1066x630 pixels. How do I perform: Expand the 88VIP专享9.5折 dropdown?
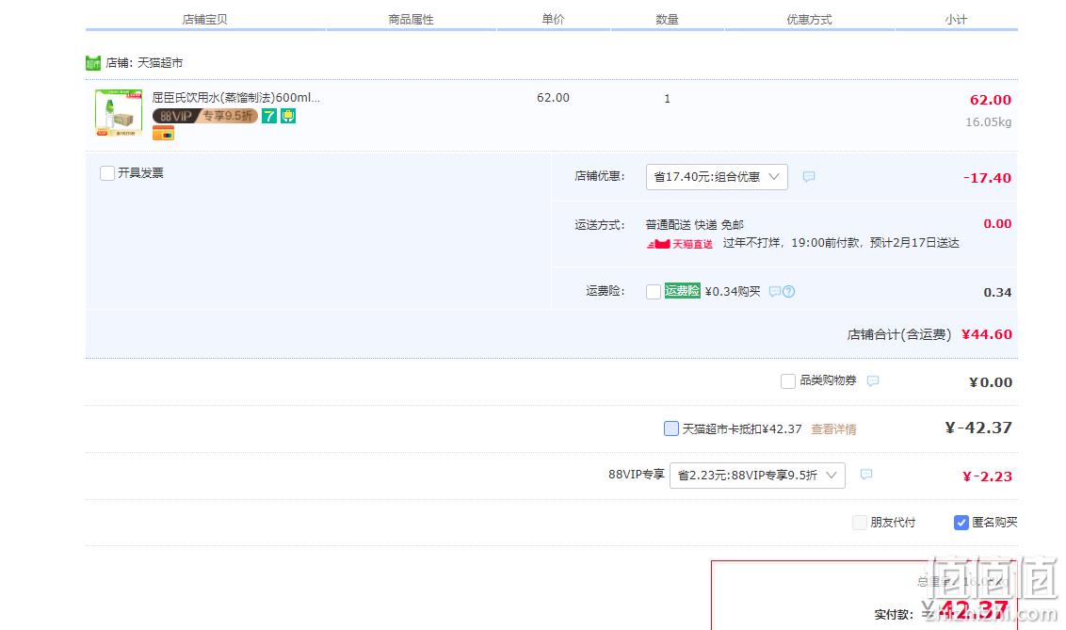(x=757, y=475)
